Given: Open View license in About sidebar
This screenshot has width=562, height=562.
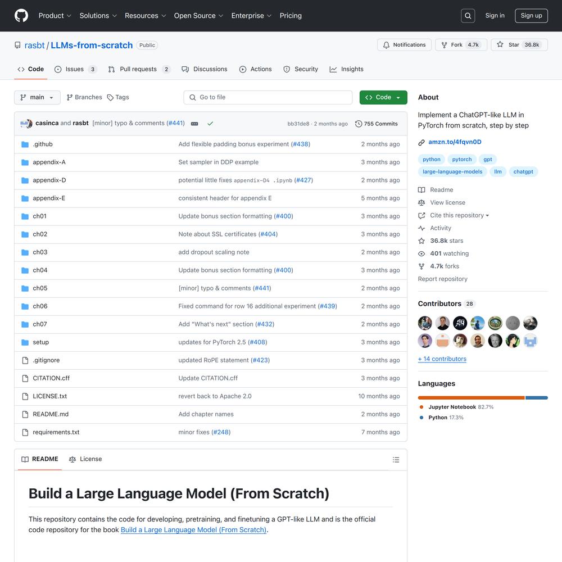Looking at the screenshot, I should pyautogui.click(x=447, y=202).
